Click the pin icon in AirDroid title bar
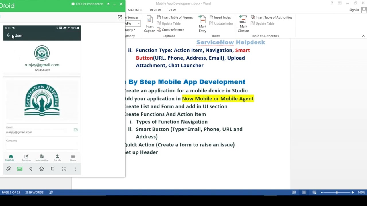 [108, 4]
